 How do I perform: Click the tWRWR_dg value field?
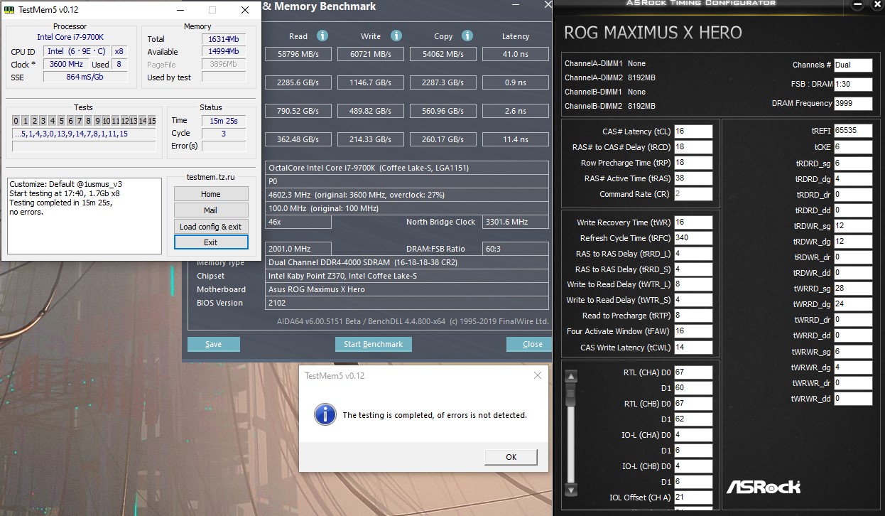click(853, 367)
